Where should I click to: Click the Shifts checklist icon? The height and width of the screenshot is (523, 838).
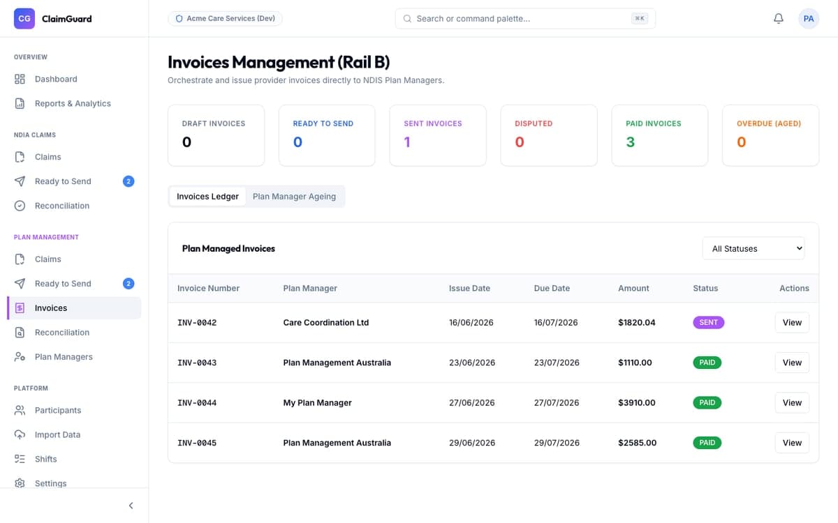20,459
